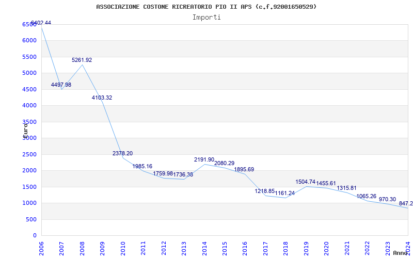Click x-axis year 2017
The image size is (413, 258).
click(265, 248)
